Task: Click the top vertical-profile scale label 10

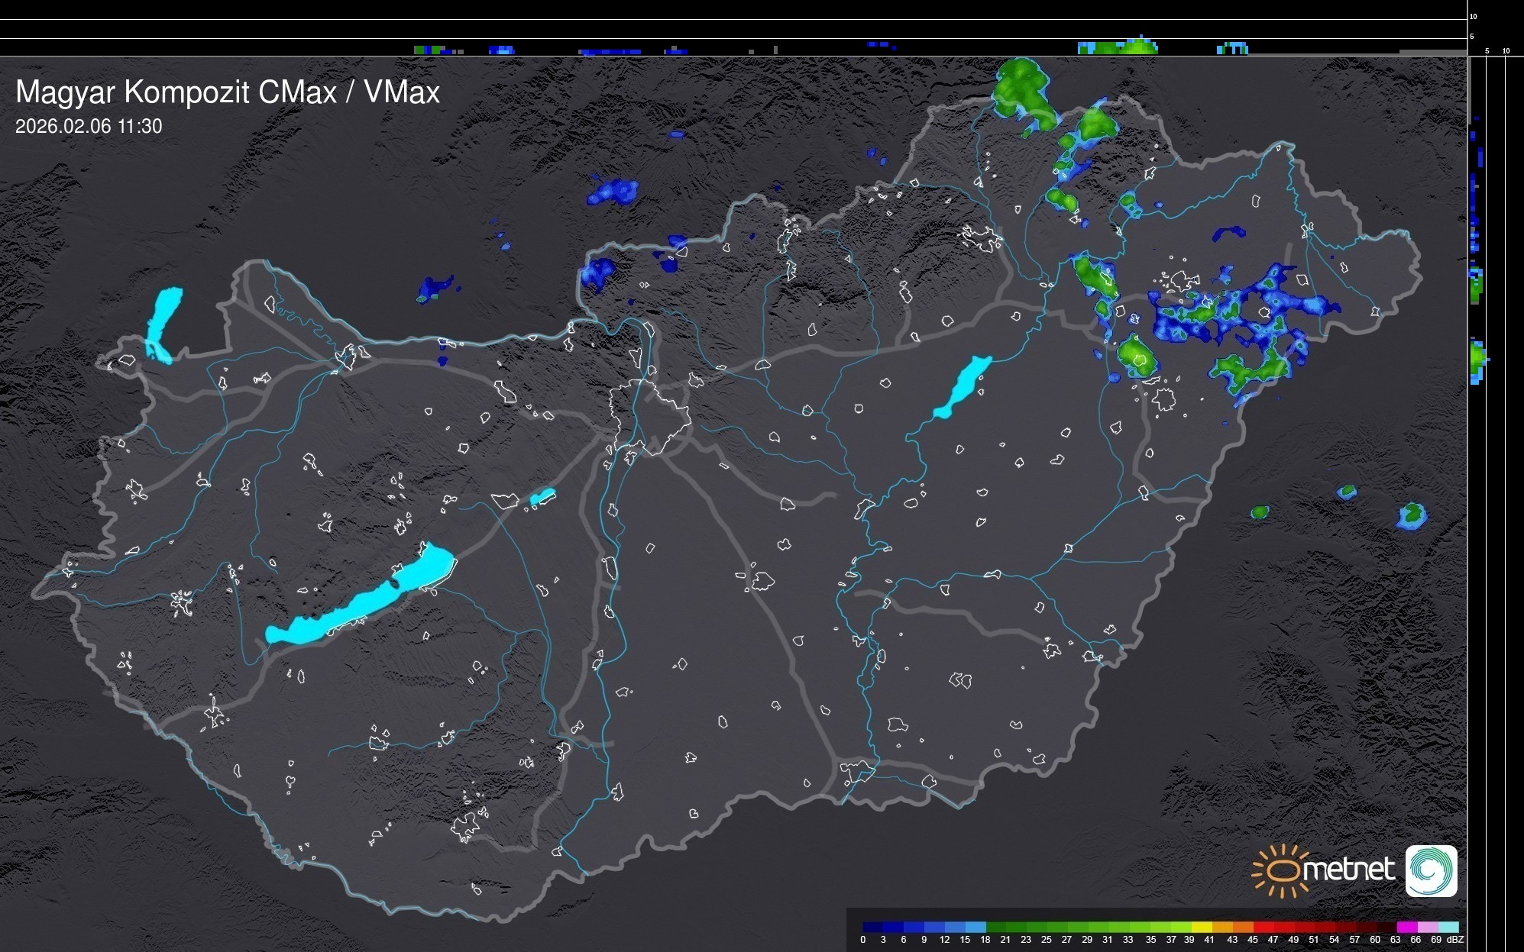Action: [x=1474, y=16]
